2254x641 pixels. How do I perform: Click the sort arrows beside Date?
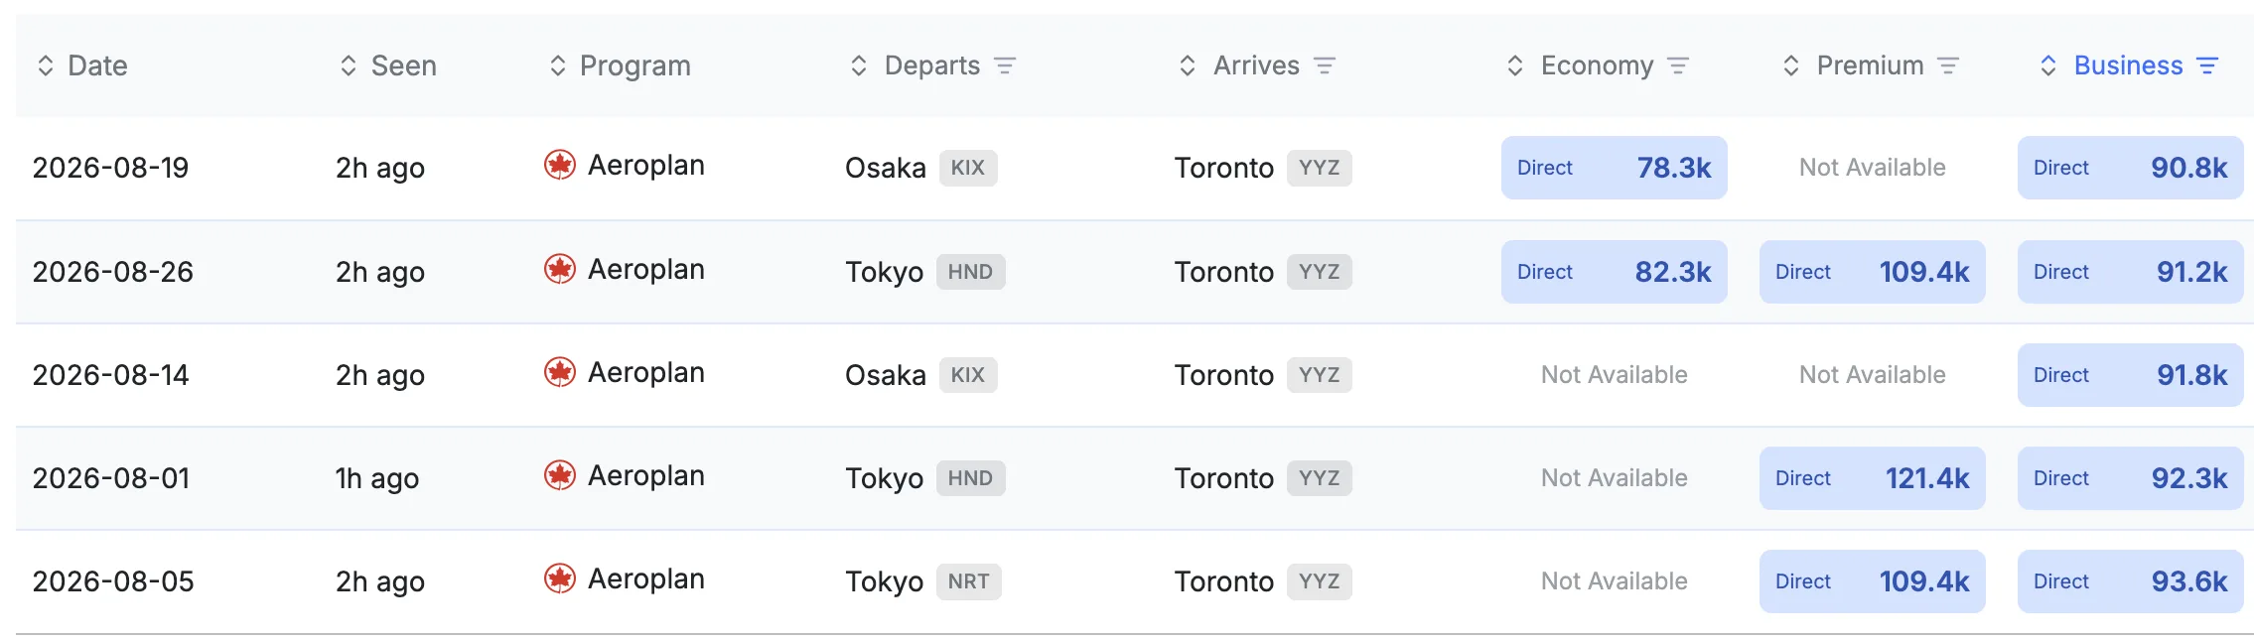click(x=46, y=65)
